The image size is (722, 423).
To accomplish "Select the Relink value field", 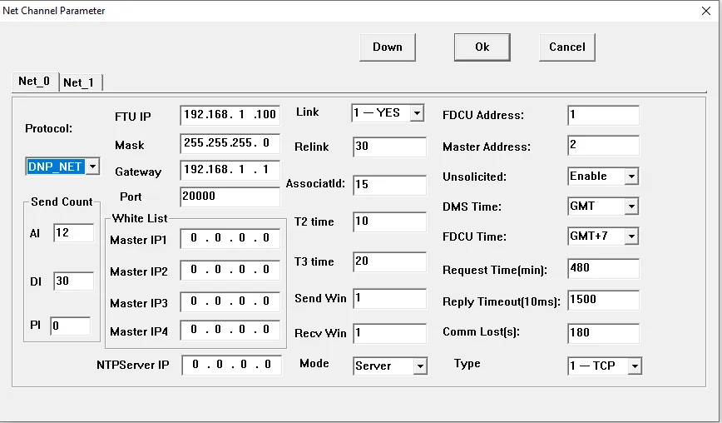I will pos(389,147).
